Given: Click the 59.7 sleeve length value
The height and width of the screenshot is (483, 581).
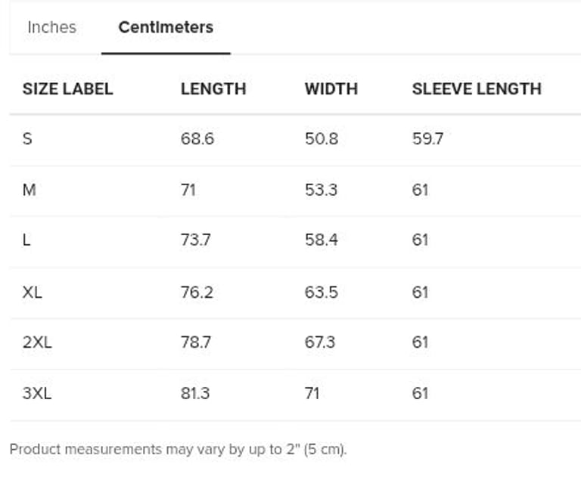Looking at the screenshot, I should (x=427, y=139).
